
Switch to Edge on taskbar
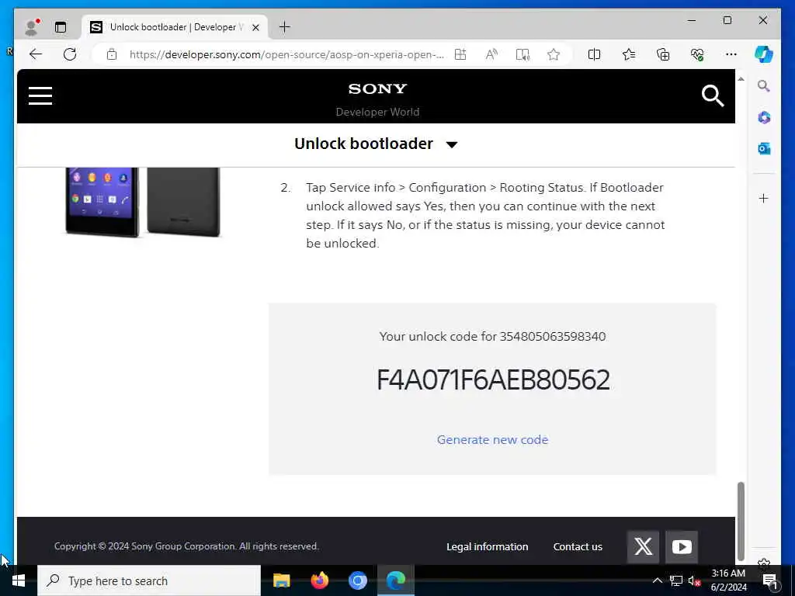click(396, 580)
